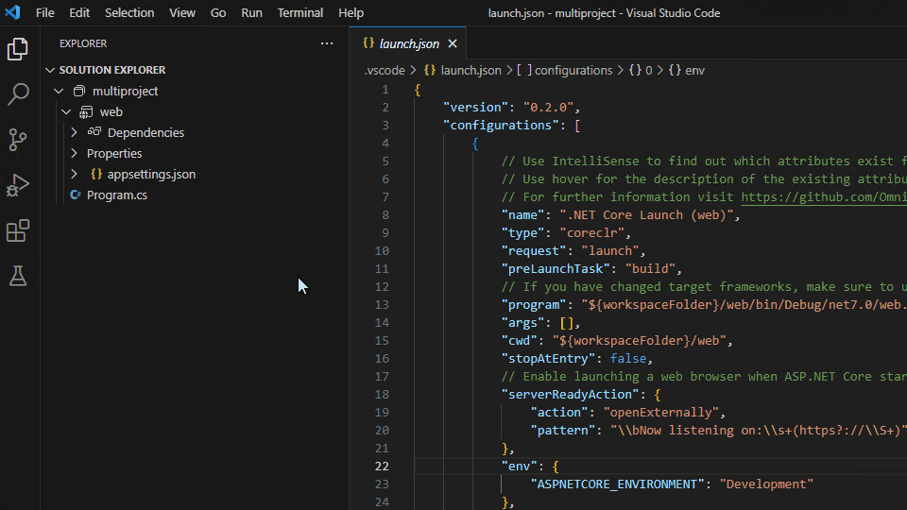This screenshot has height=510, width=907.
Task: Open the Search view icon
Action: point(18,94)
